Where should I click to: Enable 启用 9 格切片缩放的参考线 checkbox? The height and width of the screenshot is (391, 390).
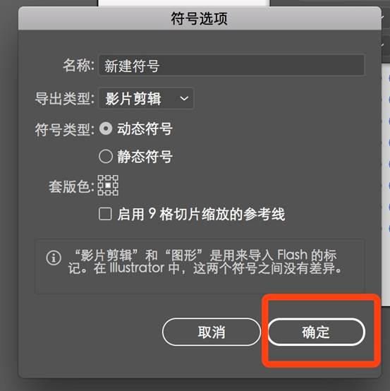(105, 214)
